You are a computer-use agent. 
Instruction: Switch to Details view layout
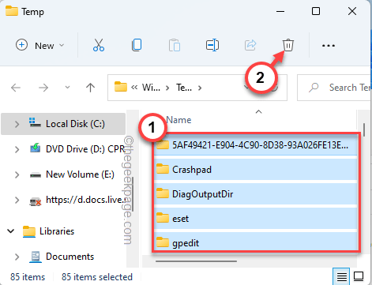coord(341,276)
